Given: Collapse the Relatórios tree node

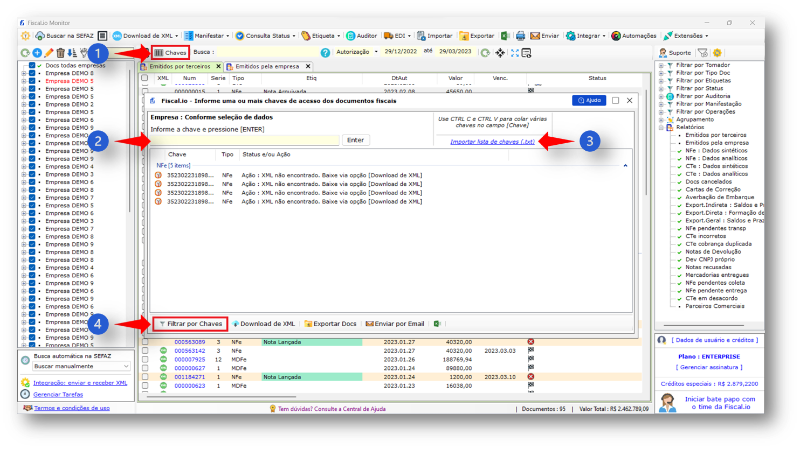Looking at the screenshot, I should (x=661, y=128).
